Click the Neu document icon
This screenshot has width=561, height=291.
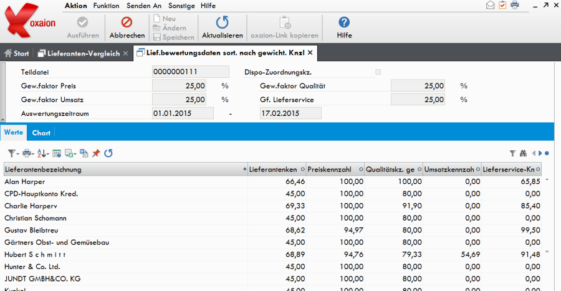pos(156,18)
